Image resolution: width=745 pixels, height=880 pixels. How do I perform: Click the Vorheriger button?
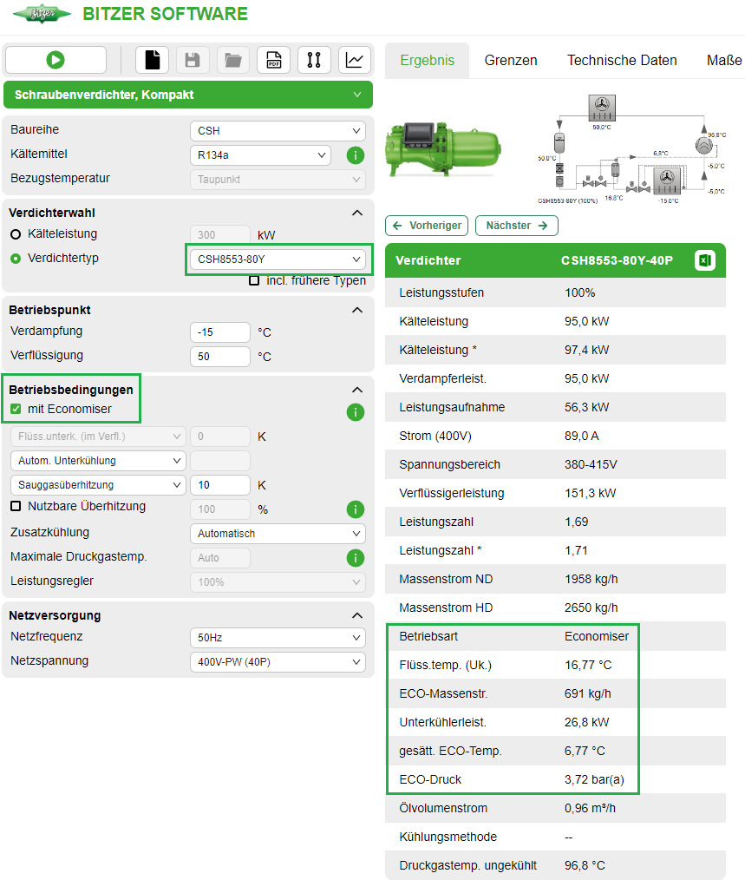click(426, 224)
